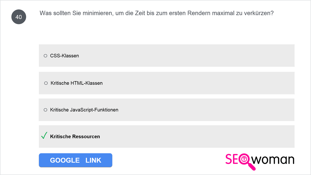The height and width of the screenshot is (175, 311).
Task: Click the green checkmark beside Kritische Ressourcen
Action: point(44,136)
